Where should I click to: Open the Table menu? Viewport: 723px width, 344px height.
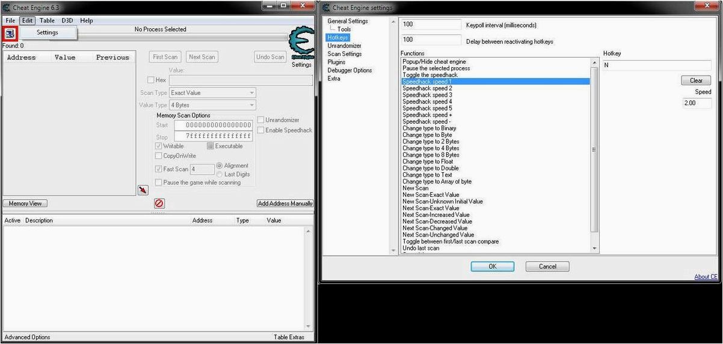tap(47, 20)
